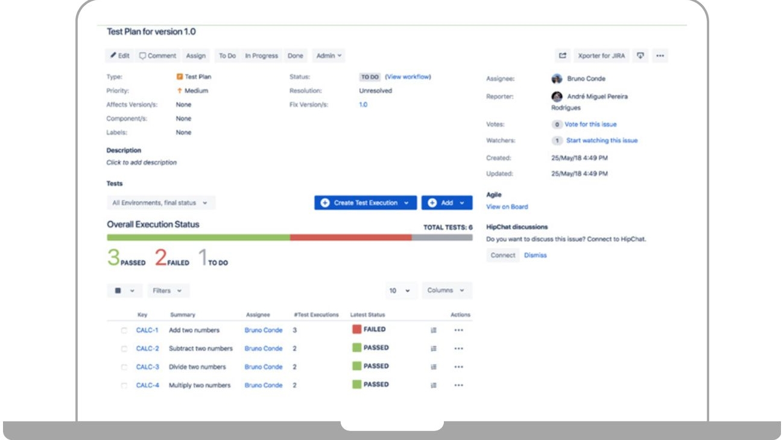The width and height of the screenshot is (784, 440).
Task: Click the Edit pencil button
Action: click(x=120, y=56)
